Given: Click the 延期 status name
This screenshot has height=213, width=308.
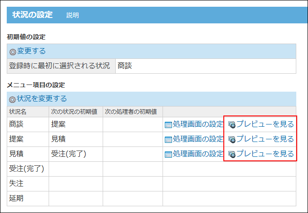Looking at the screenshot, I should (x=16, y=199).
